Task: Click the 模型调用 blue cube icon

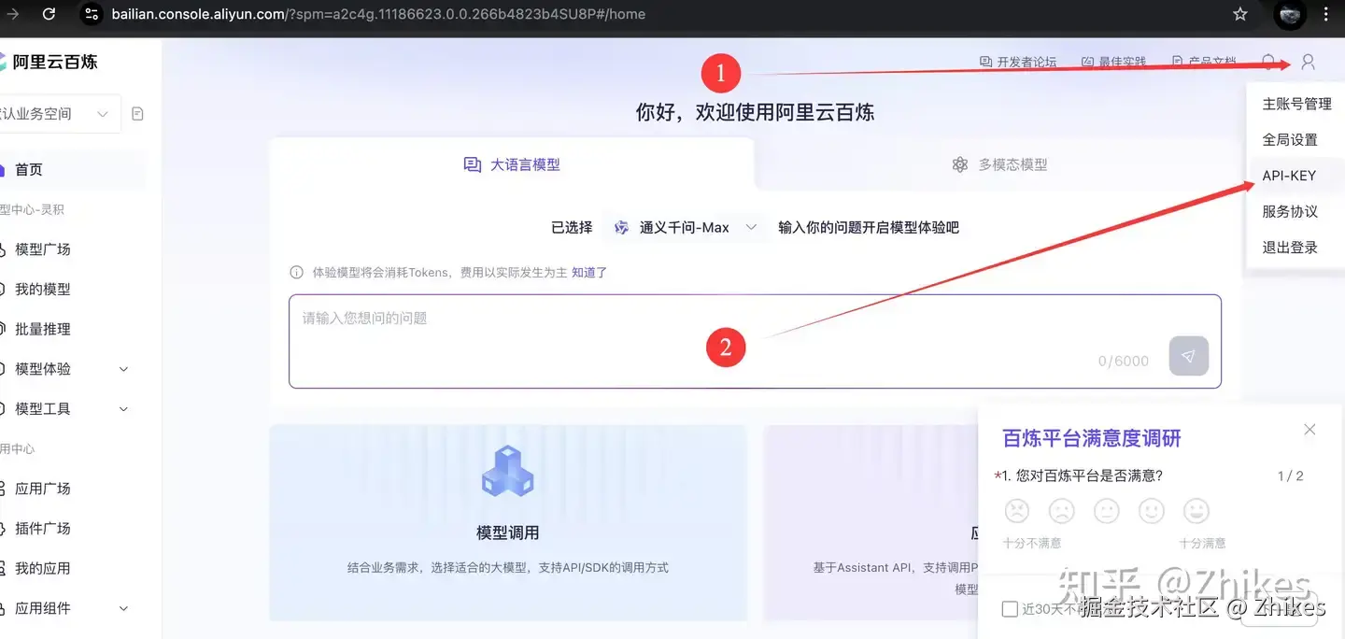Action: 508,471
